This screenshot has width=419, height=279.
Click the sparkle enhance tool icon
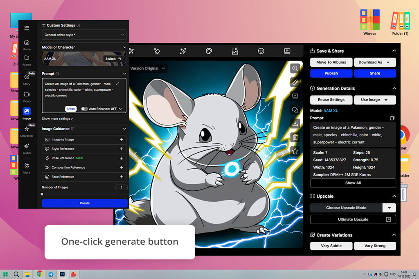click(183, 51)
